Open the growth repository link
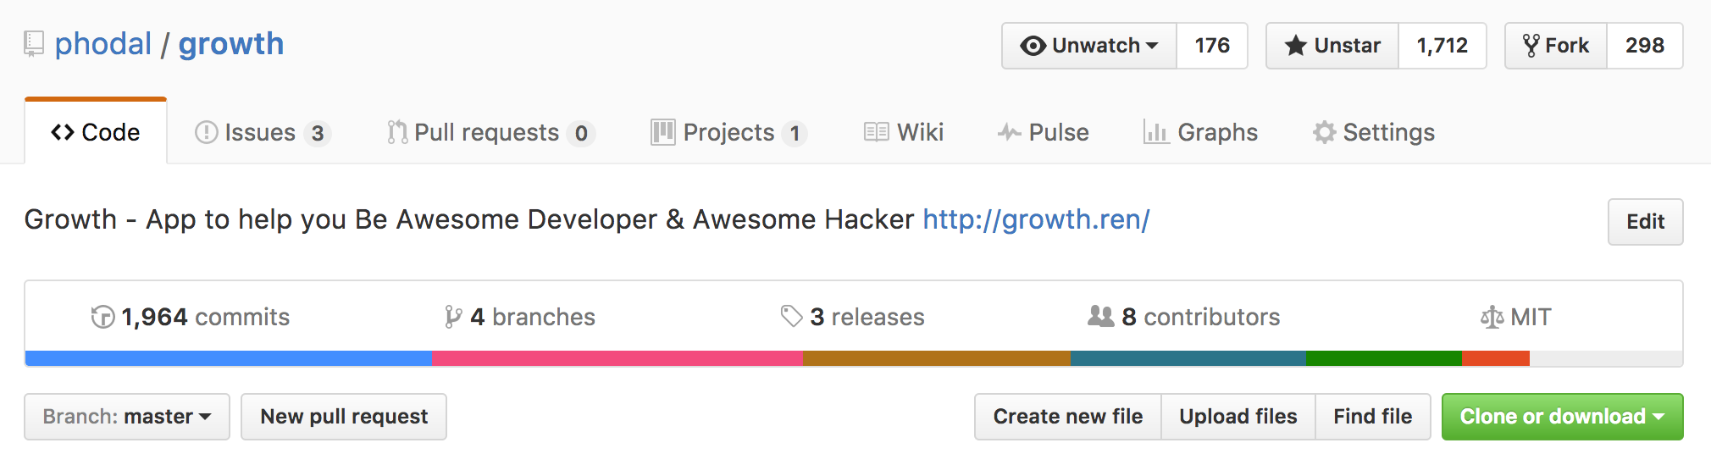 231,44
